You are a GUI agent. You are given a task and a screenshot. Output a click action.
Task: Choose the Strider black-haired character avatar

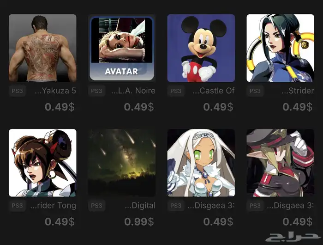(281, 48)
